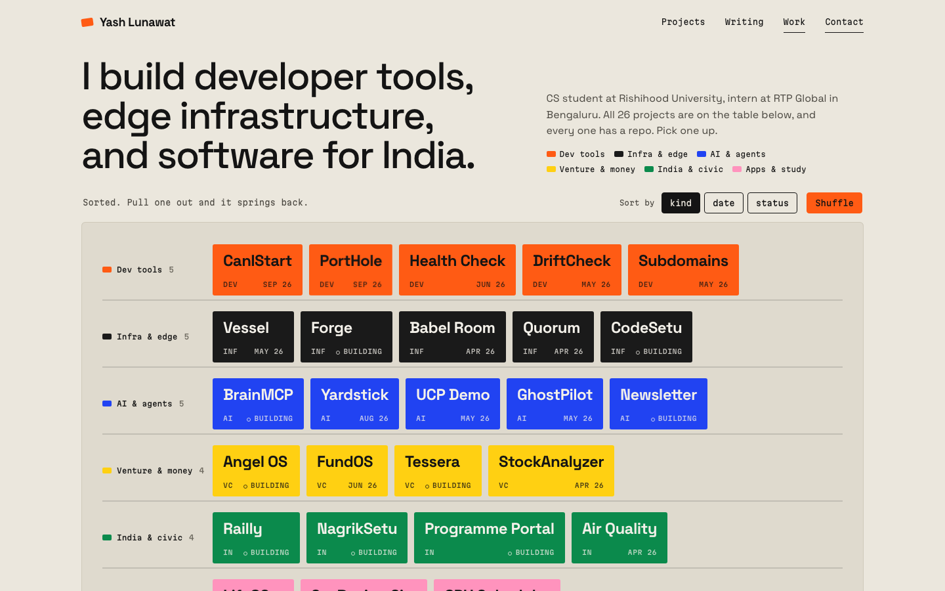Click the Infra & edge row label
The width and height of the screenshot is (945, 591).
point(146,337)
